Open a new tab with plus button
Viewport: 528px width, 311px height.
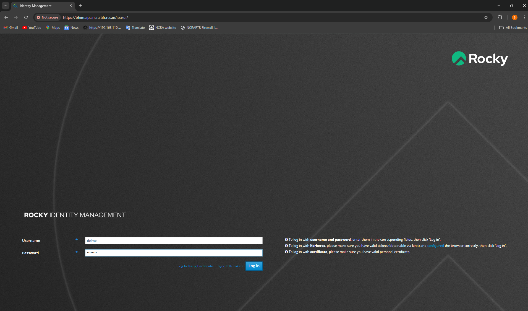(x=81, y=6)
